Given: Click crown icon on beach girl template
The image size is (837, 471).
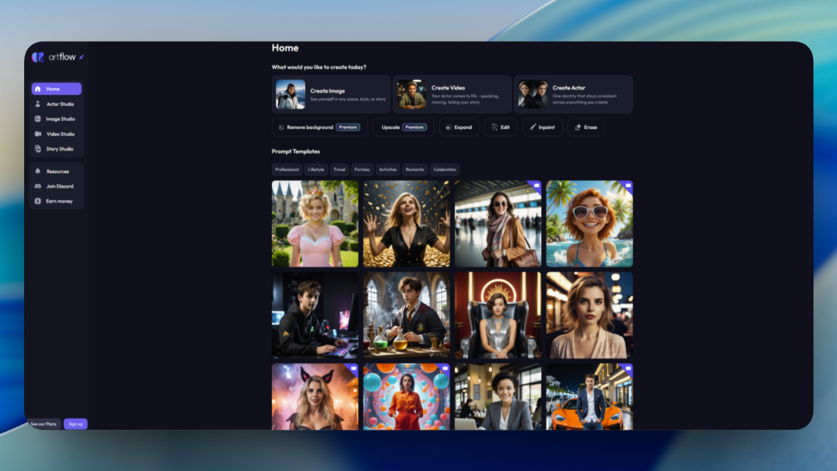Looking at the screenshot, I should 628,186.
